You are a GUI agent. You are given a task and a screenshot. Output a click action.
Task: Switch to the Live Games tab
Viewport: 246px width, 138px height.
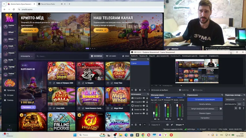pos(111,56)
